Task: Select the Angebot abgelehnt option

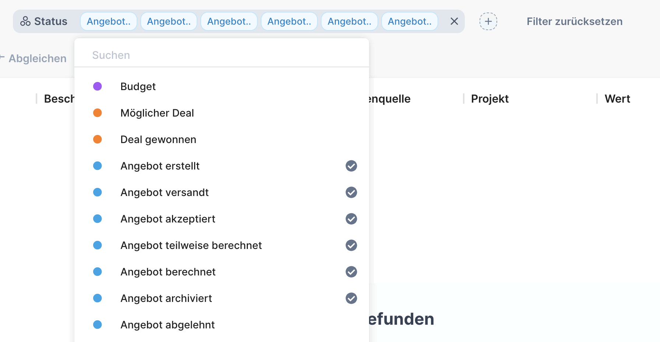Action: tap(168, 325)
